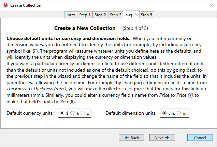Open the Step 1 tab
217x147 pixels.
[x=85, y=15]
